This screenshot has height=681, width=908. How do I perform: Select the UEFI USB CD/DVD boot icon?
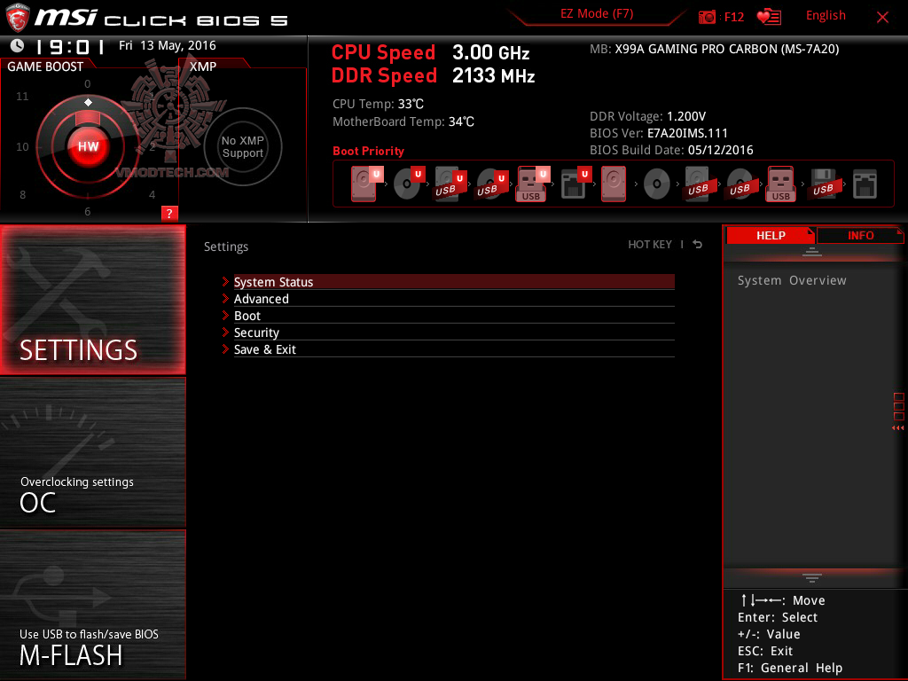point(491,184)
